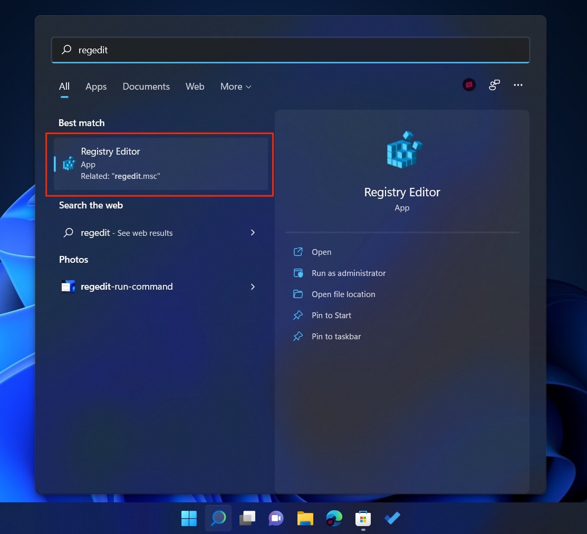This screenshot has height=534, width=587.
Task: Open Task View from the taskbar
Action: [x=247, y=518]
